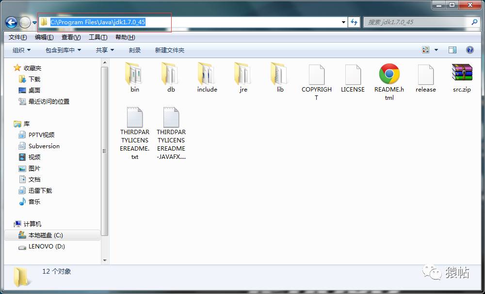Click the address bar path field
Image resolution: width=485 pixels, height=294 pixels.
(x=193, y=22)
